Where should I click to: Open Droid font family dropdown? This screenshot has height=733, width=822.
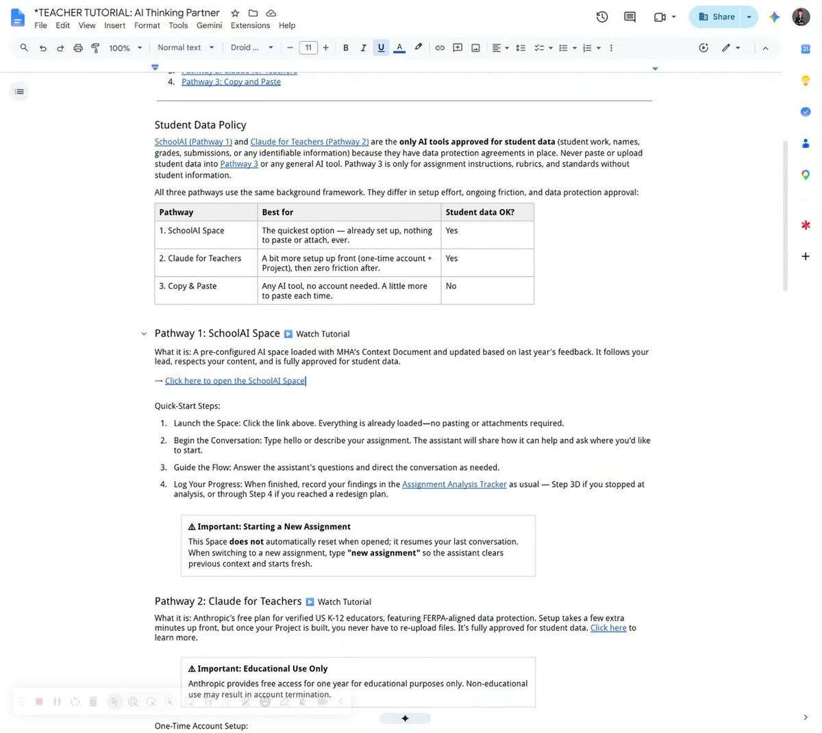[x=251, y=48]
